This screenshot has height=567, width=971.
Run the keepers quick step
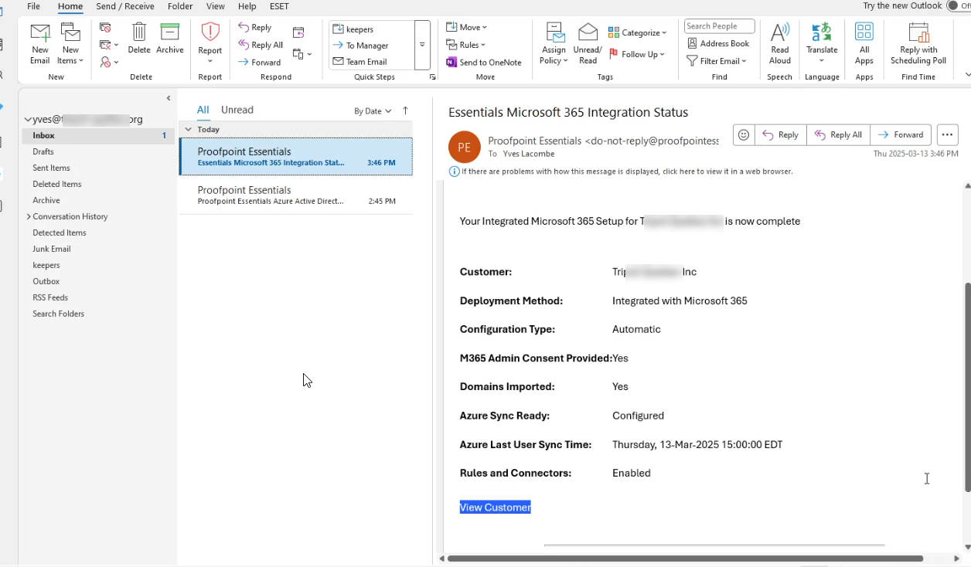[x=354, y=29]
